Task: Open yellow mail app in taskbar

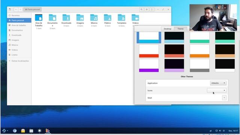Action: 23,131
